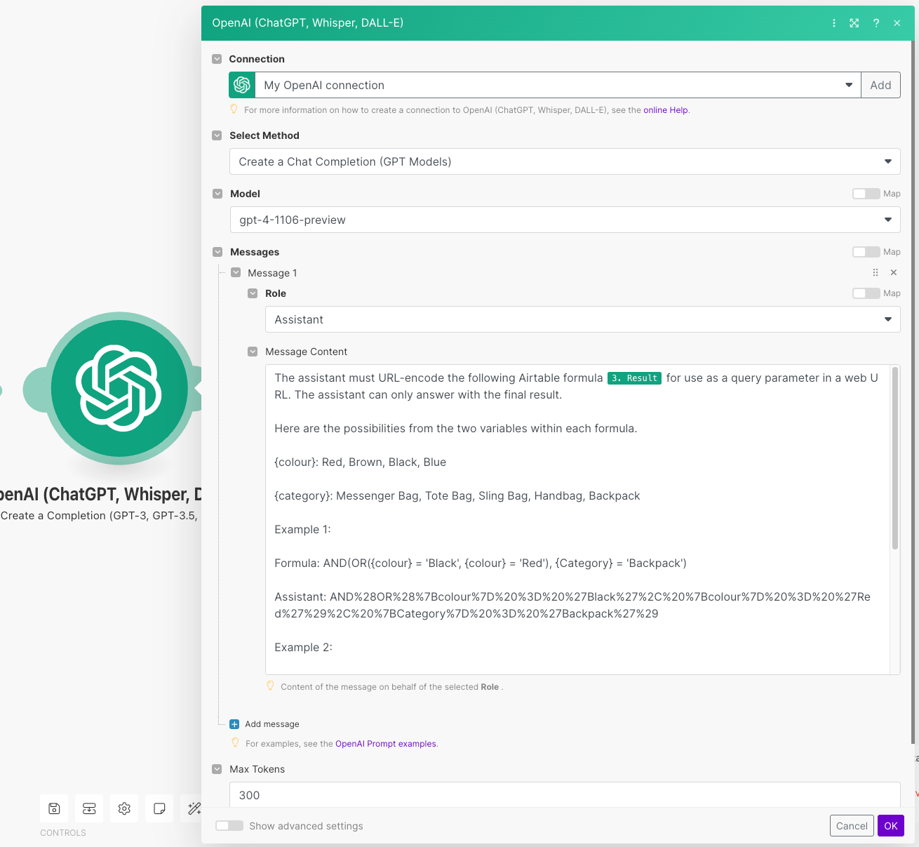Collapse the Messages section
919x847 pixels.
pos(217,252)
